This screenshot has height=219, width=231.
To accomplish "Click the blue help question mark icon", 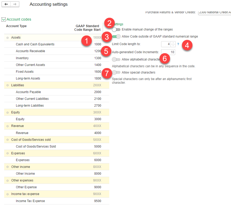I will [x=178, y=44].
